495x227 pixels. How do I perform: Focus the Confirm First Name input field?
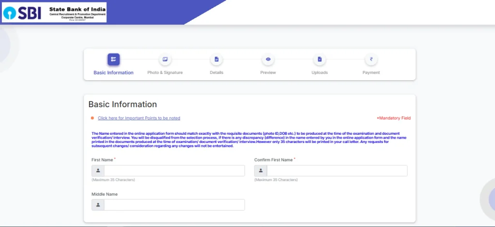[337, 170]
